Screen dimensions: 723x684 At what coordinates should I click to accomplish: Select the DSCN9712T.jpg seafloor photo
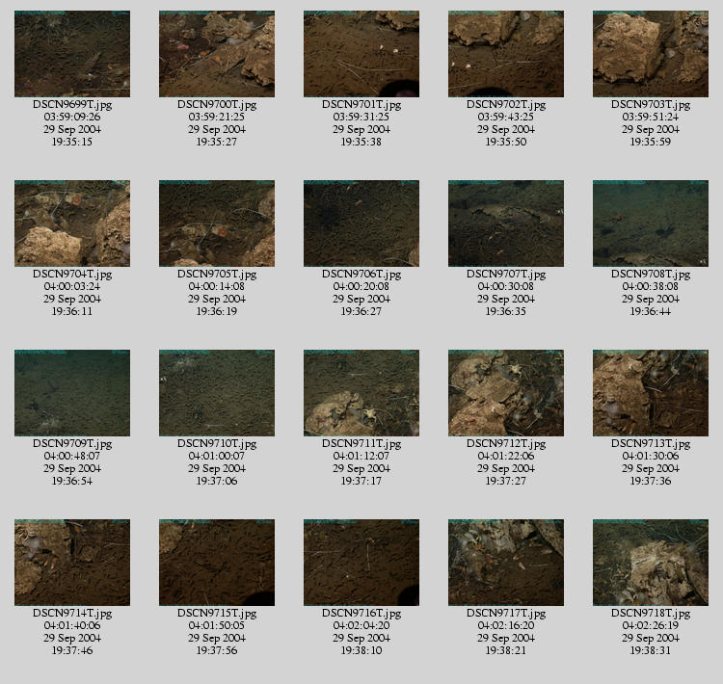tap(506, 393)
